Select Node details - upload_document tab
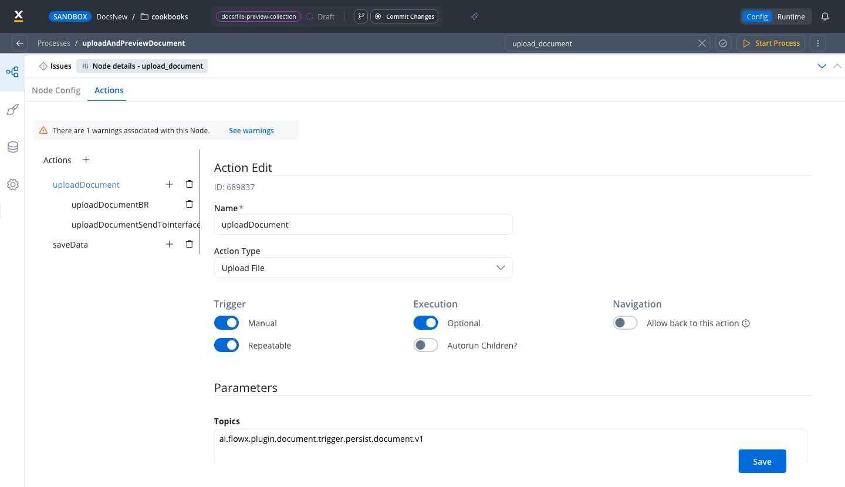Screen dimensions: 845x487 point(142,66)
